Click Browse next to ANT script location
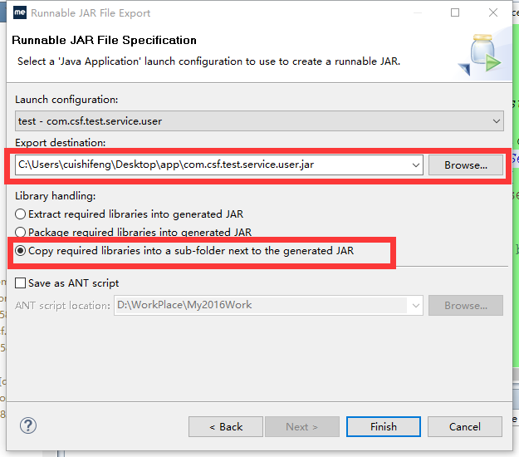 coord(466,305)
